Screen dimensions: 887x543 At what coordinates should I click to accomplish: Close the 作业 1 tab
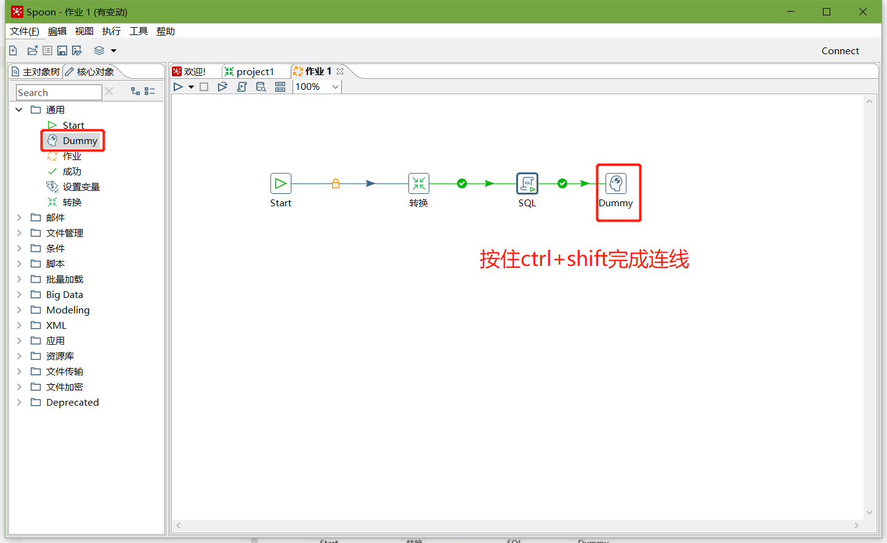(x=340, y=71)
